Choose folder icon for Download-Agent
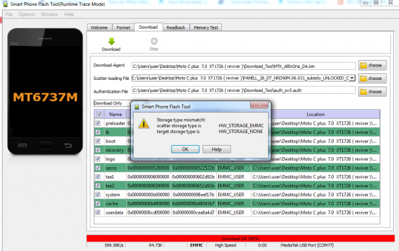399x251 pixels. point(364,65)
